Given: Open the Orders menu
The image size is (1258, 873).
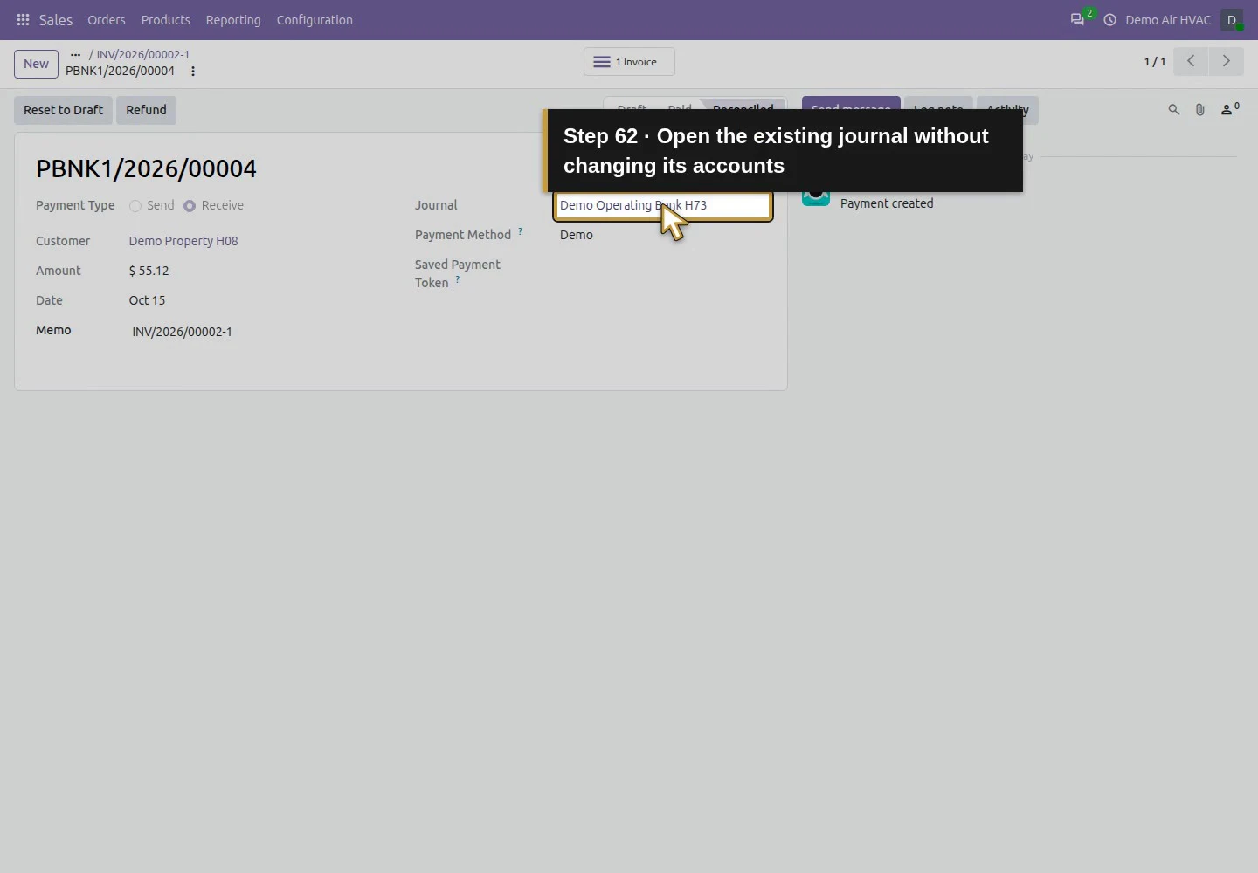Looking at the screenshot, I should [107, 19].
